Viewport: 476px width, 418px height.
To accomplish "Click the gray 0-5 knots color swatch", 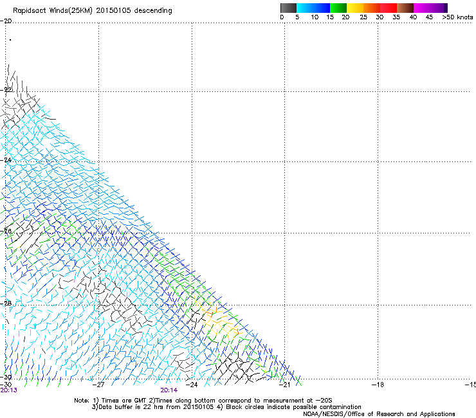I will pyautogui.click(x=288, y=8).
